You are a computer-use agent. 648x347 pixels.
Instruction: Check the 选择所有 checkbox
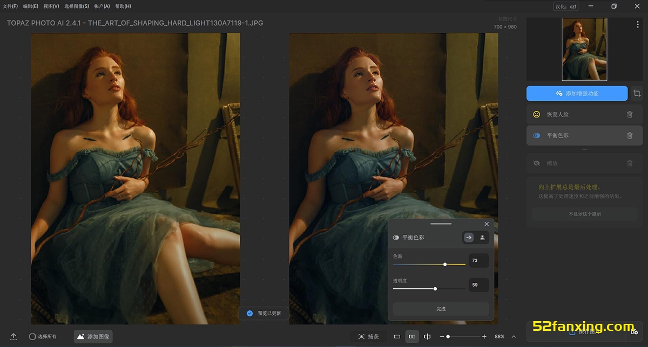point(32,337)
